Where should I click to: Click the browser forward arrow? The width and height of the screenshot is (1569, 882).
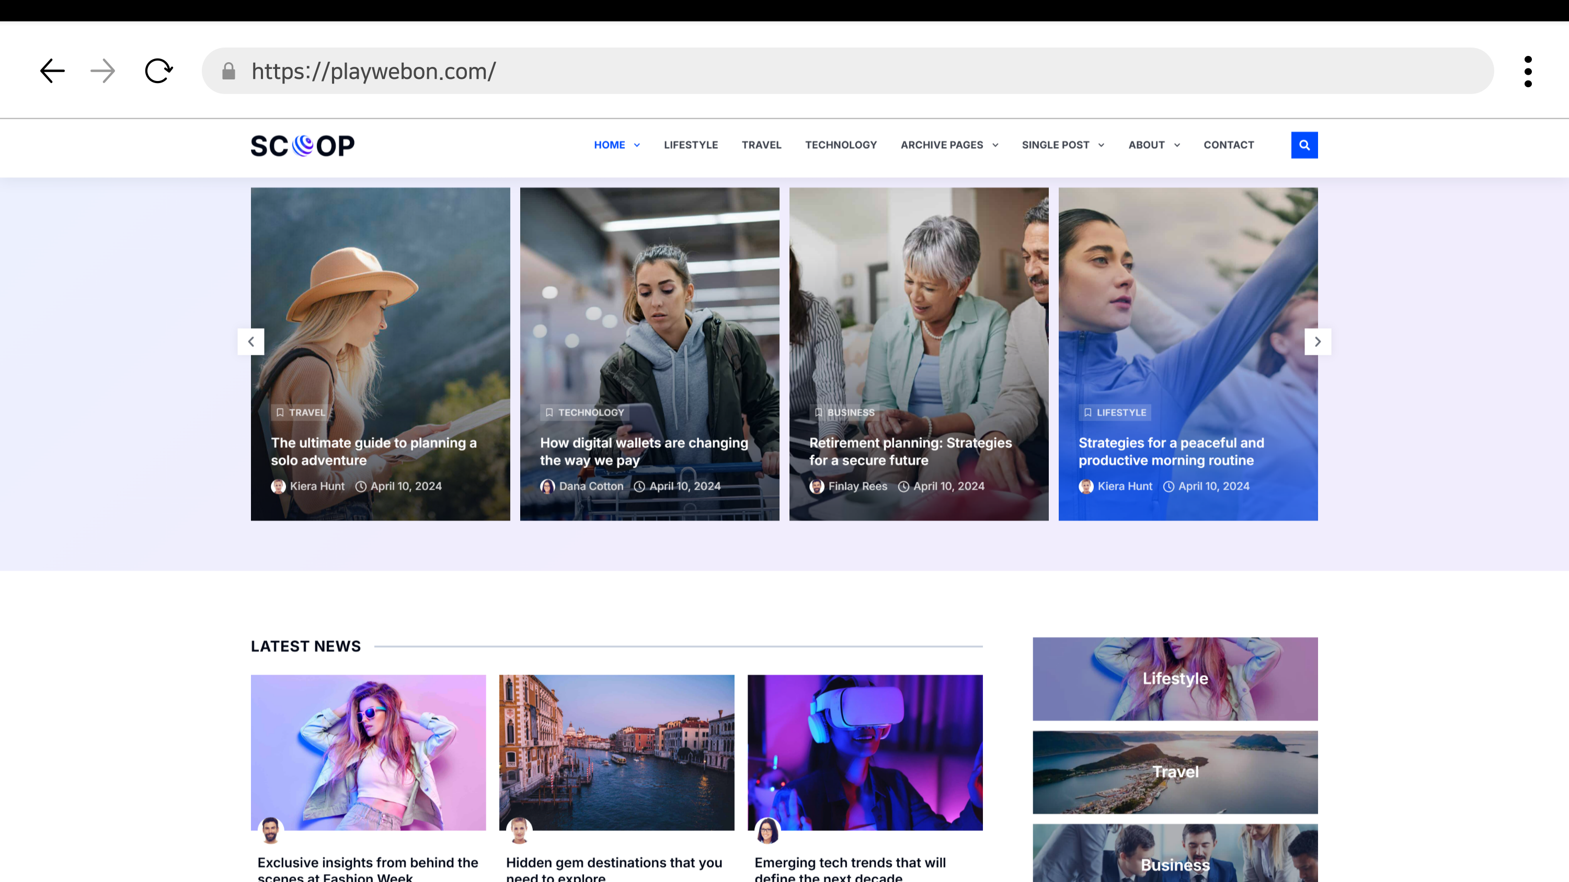[102, 71]
